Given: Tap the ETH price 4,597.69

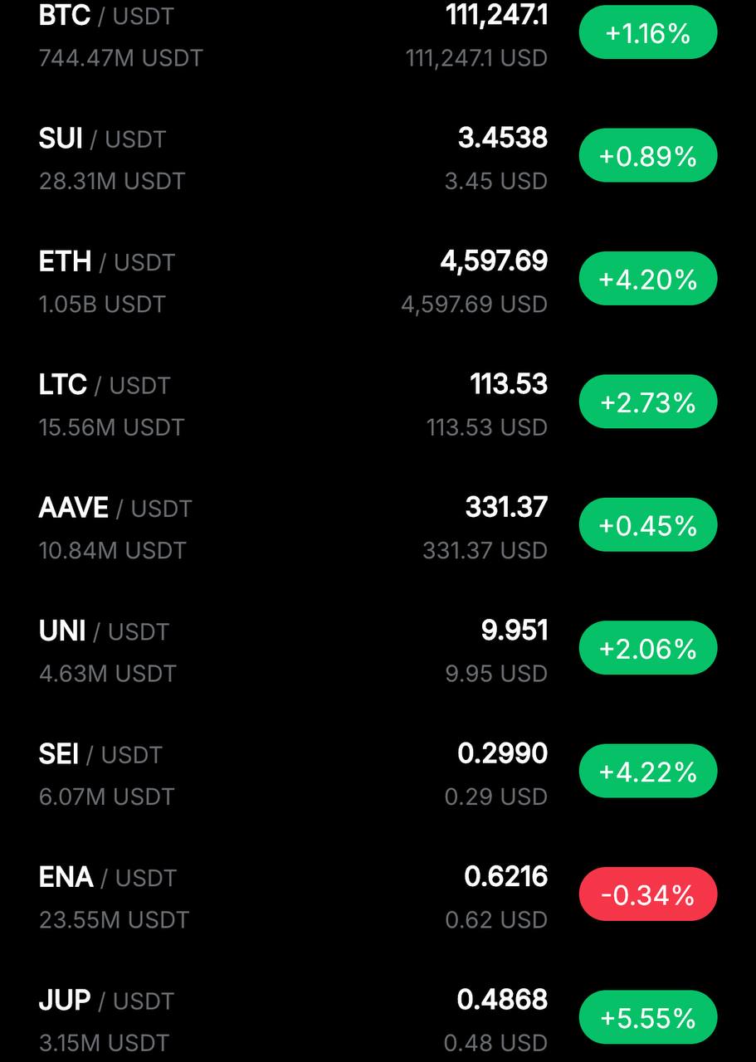Looking at the screenshot, I should pos(494,261).
